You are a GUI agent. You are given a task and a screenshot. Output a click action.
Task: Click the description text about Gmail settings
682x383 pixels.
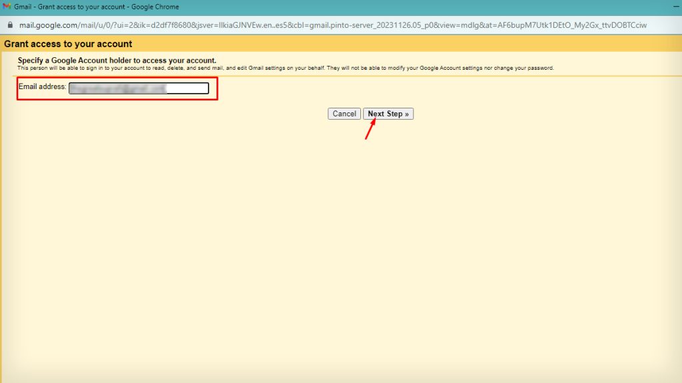pos(285,68)
